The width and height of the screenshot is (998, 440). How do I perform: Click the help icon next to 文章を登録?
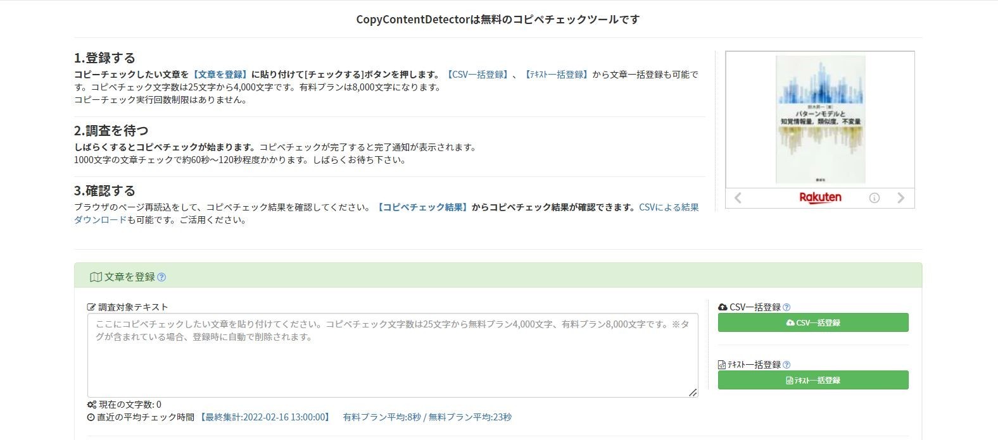pos(161,277)
